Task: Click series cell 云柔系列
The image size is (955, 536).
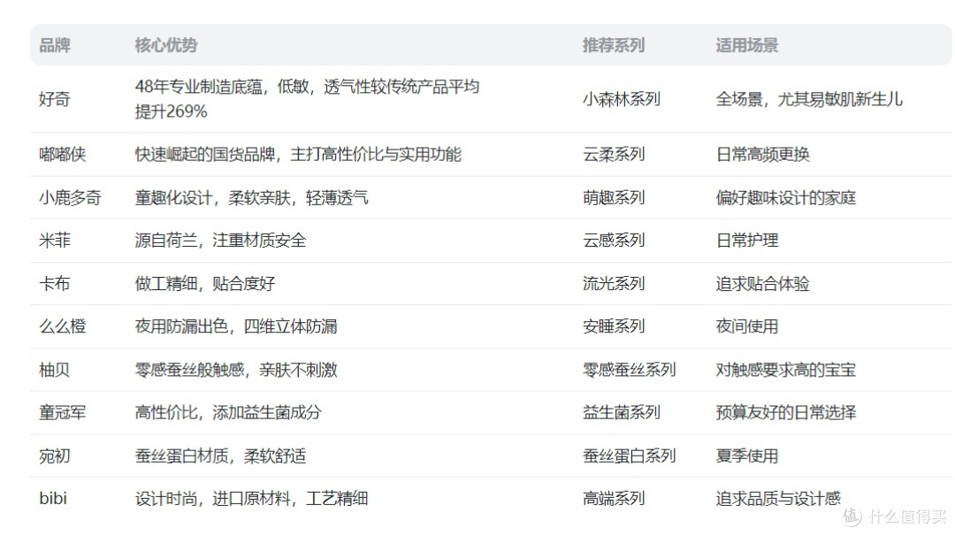Action: click(x=614, y=154)
